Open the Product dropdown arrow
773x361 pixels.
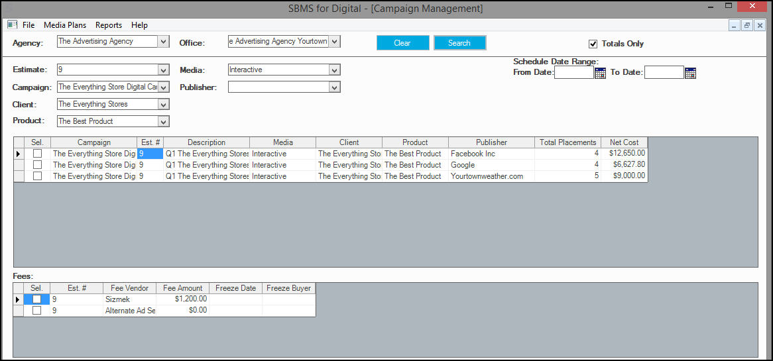click(164, 121)
